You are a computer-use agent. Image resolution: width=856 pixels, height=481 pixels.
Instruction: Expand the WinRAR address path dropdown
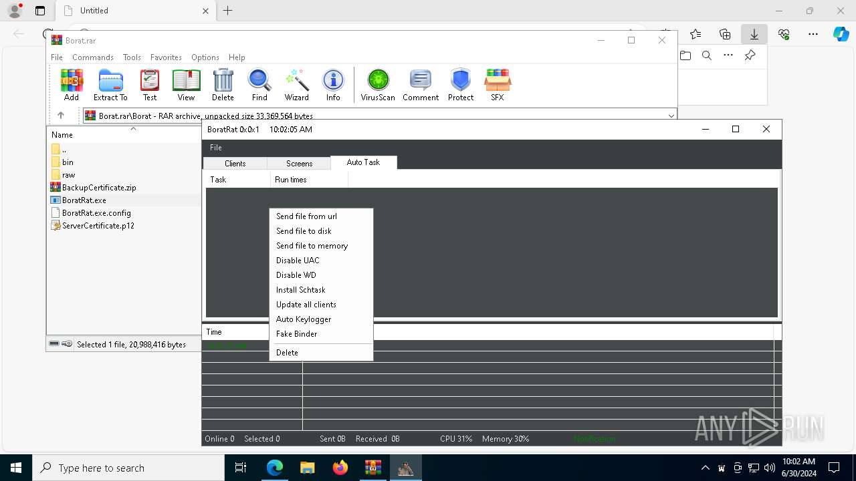pyautogui.click(x=671, y=116)
